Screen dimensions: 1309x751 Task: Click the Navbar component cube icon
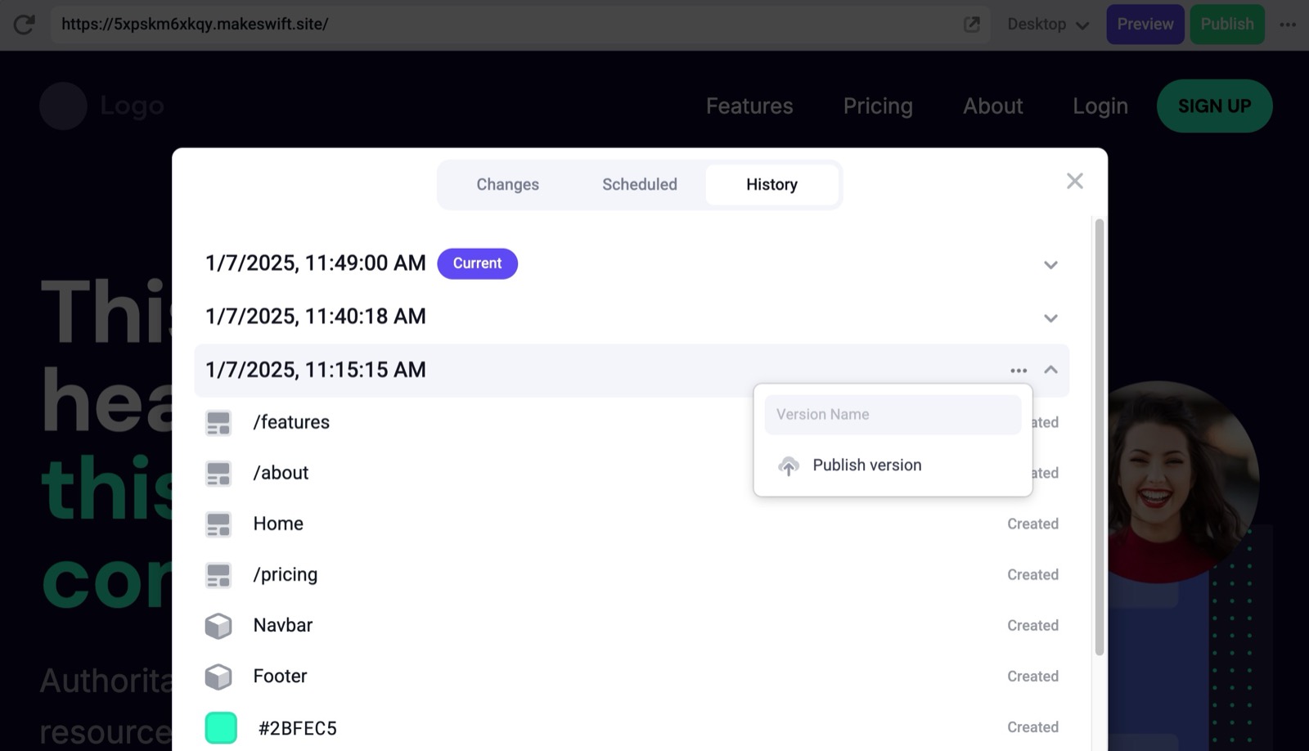(x=218, y=626)
